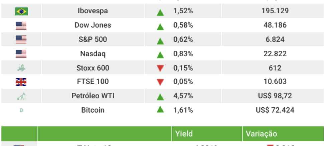Click the US flag beside Nasdaq
Screen dimensions: 324x146
pyautogui.click(x=21, y=54)
